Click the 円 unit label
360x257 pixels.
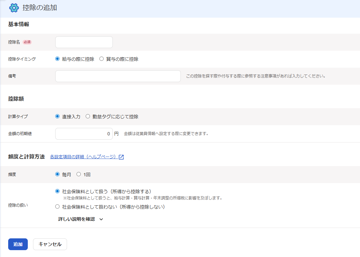116,134
